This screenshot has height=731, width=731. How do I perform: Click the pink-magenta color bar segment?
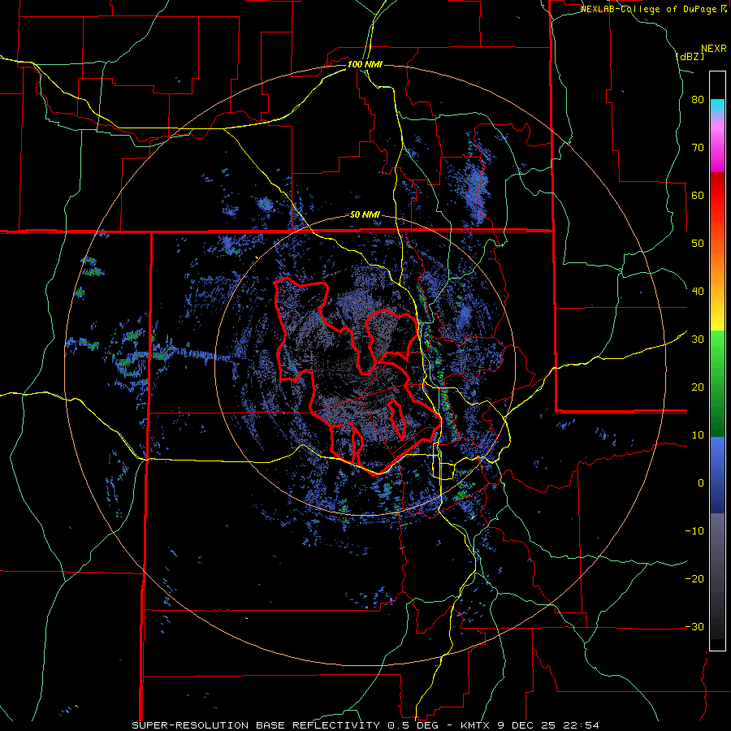coord(717,145)
